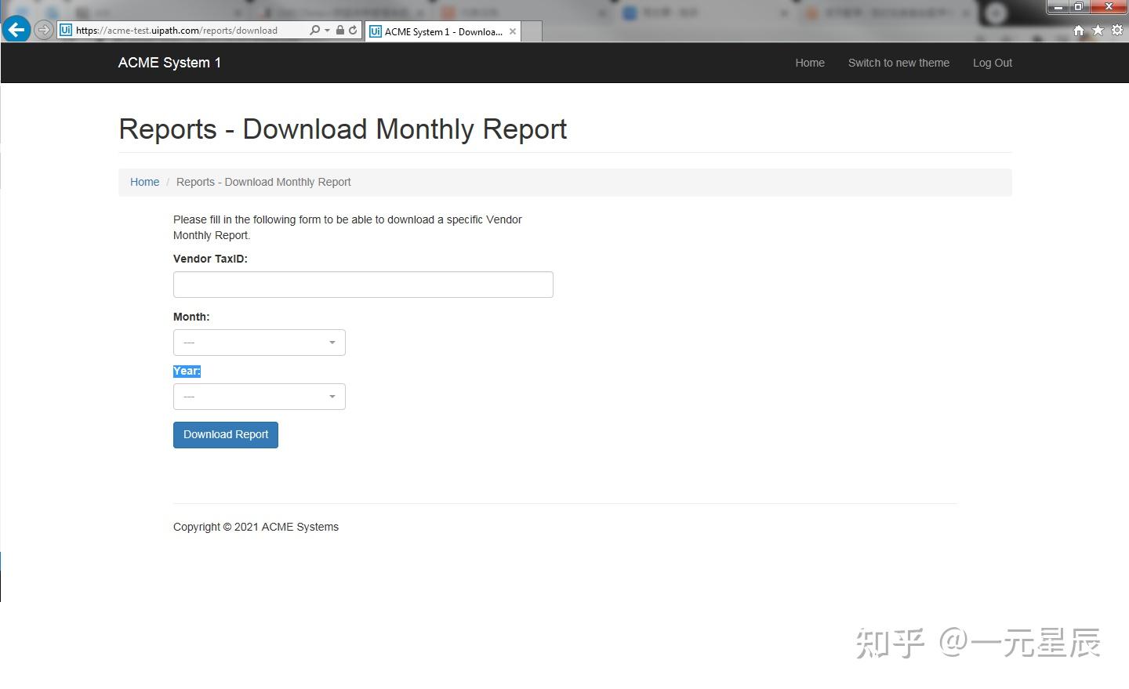Click the search magnifier in the address bar
Viewport: 1129px width, 689px height.
click(312, 30)
